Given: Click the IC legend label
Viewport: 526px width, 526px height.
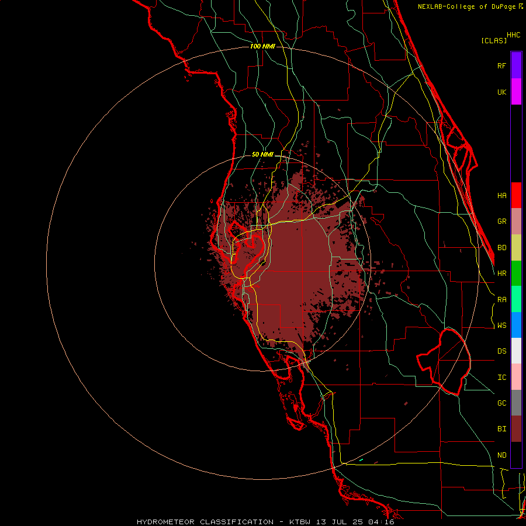Looking at the screenshot, I should click(x=501, y=378).
